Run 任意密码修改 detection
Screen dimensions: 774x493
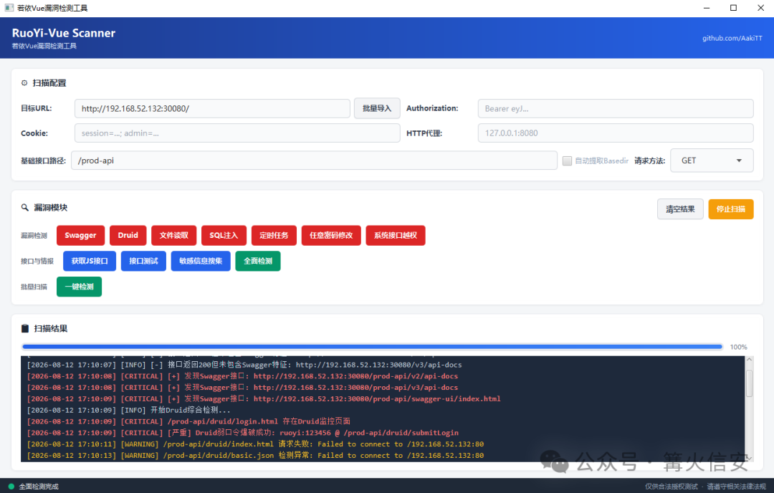[x=331, y=236]
